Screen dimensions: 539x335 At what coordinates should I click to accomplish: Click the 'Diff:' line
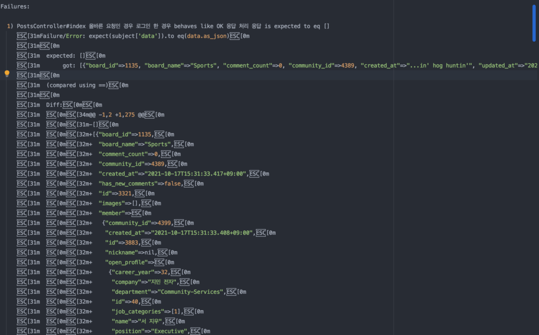[59, 105]
